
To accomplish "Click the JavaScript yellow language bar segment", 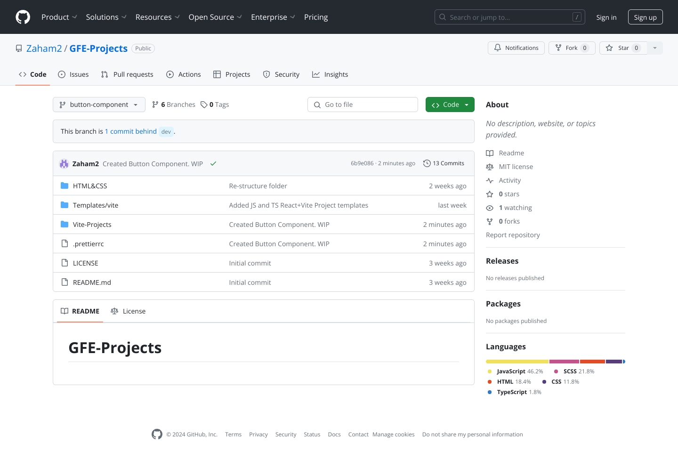I will (517, 362).
